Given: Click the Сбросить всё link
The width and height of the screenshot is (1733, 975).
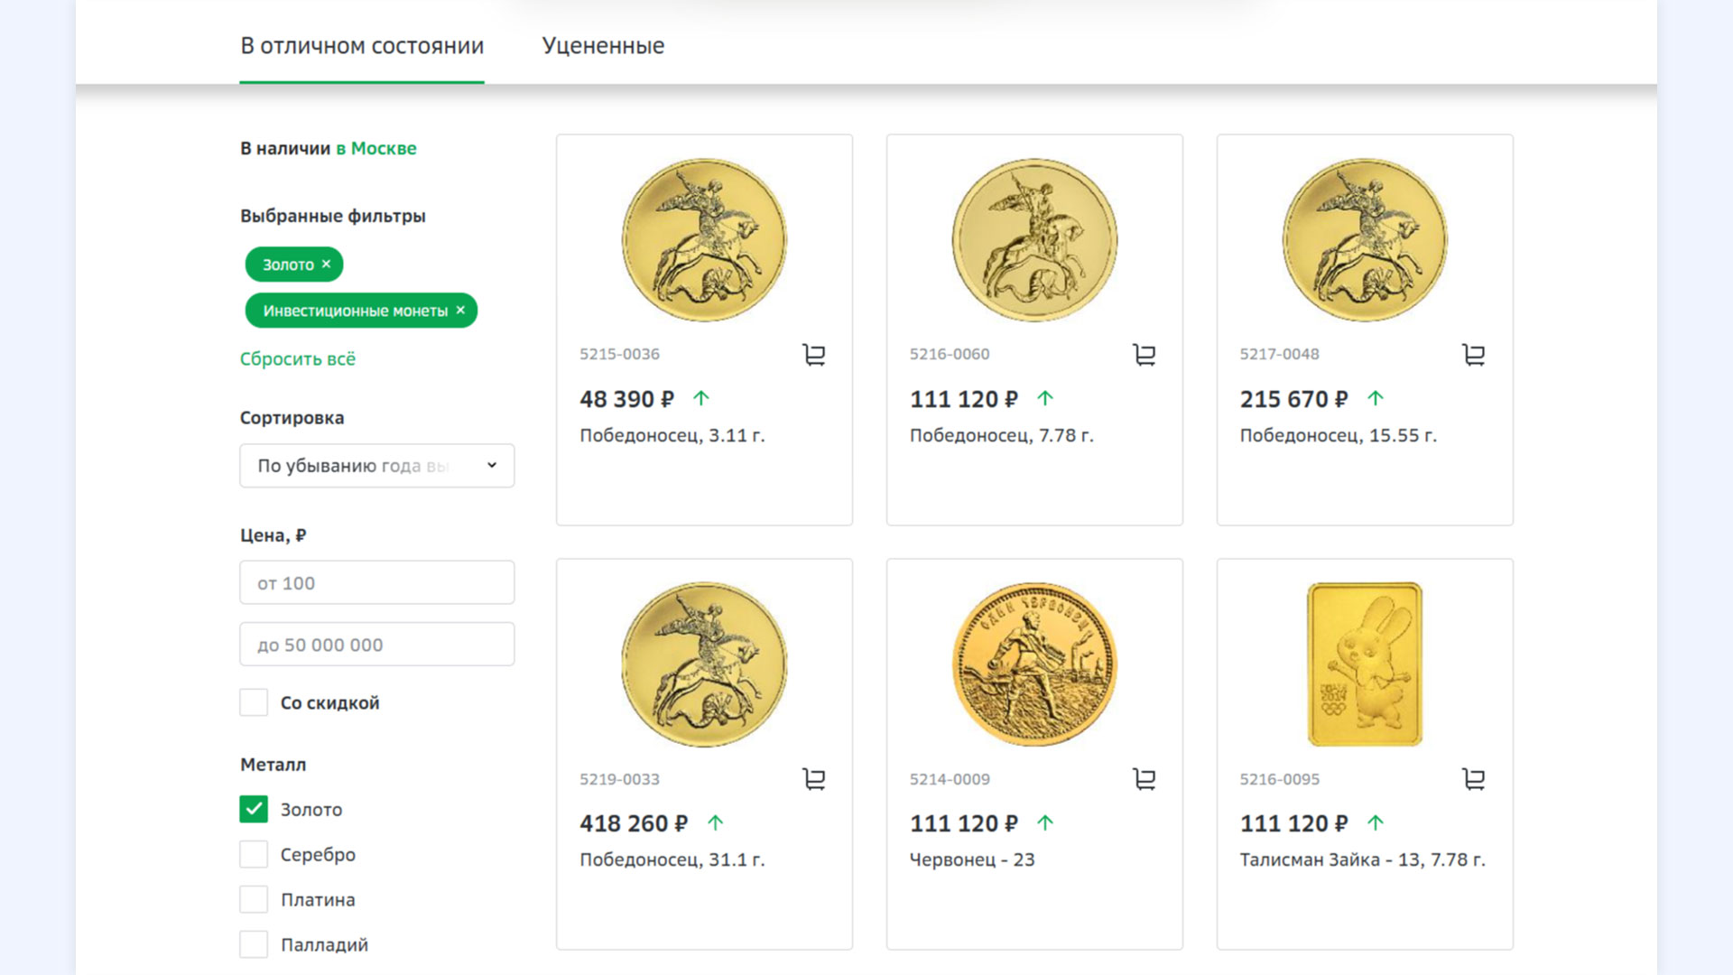Looking at the screenshot, I should (297, 359).
